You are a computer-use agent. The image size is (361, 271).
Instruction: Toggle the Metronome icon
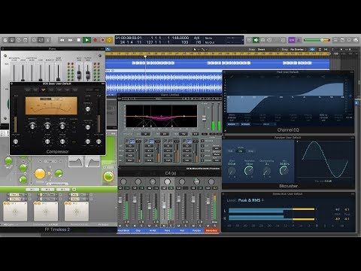(x=299, y=40)
